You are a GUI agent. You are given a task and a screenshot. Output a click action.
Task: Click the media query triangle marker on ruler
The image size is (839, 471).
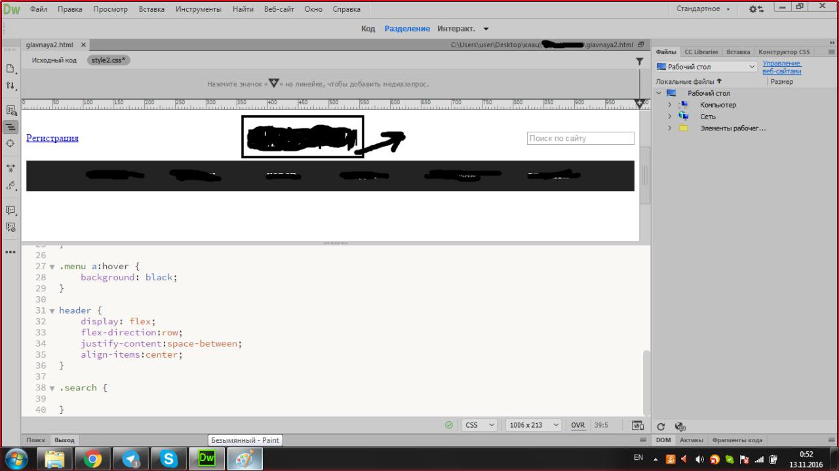tap(640, 104)
